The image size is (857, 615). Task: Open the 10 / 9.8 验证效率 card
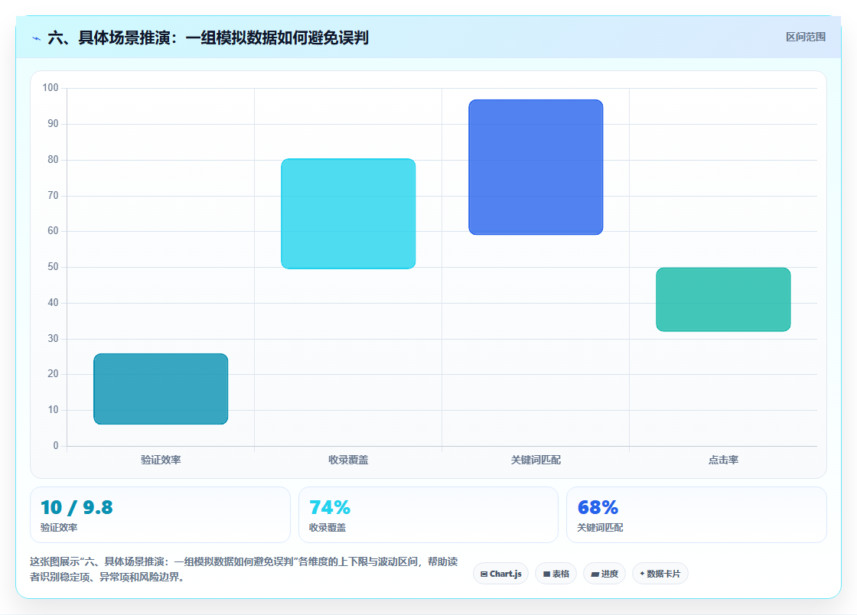[x=160, y=515]
